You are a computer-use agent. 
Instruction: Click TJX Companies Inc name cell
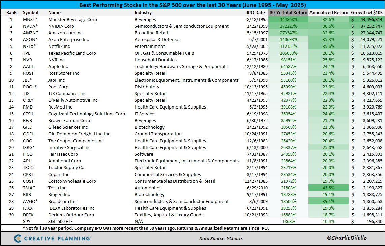click(67, 94)
